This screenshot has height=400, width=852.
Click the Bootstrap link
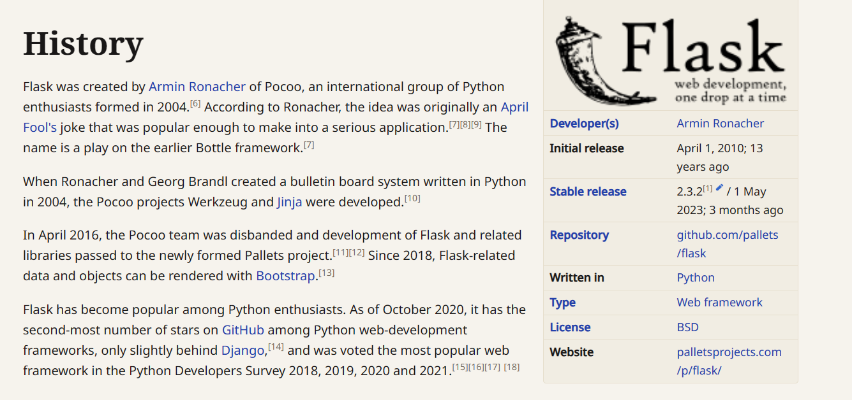point(285,276)
